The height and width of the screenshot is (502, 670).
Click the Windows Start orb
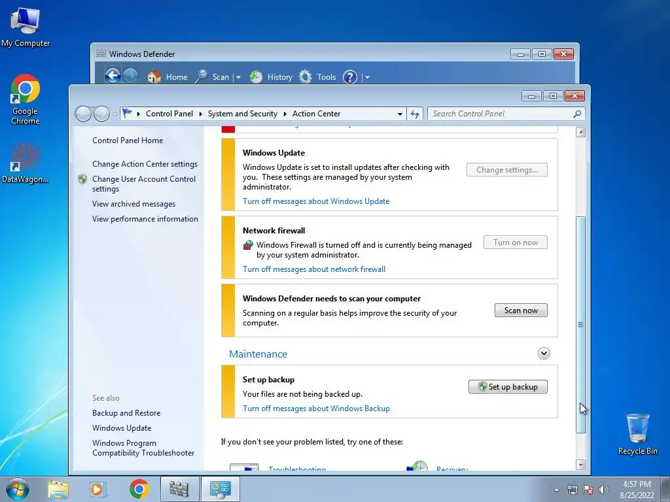tap(18, 489)
